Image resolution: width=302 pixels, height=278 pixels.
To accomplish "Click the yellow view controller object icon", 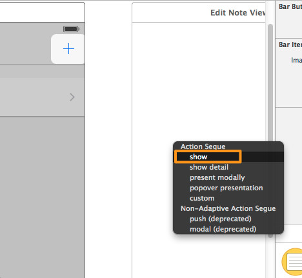I will [x=292, y=262].
